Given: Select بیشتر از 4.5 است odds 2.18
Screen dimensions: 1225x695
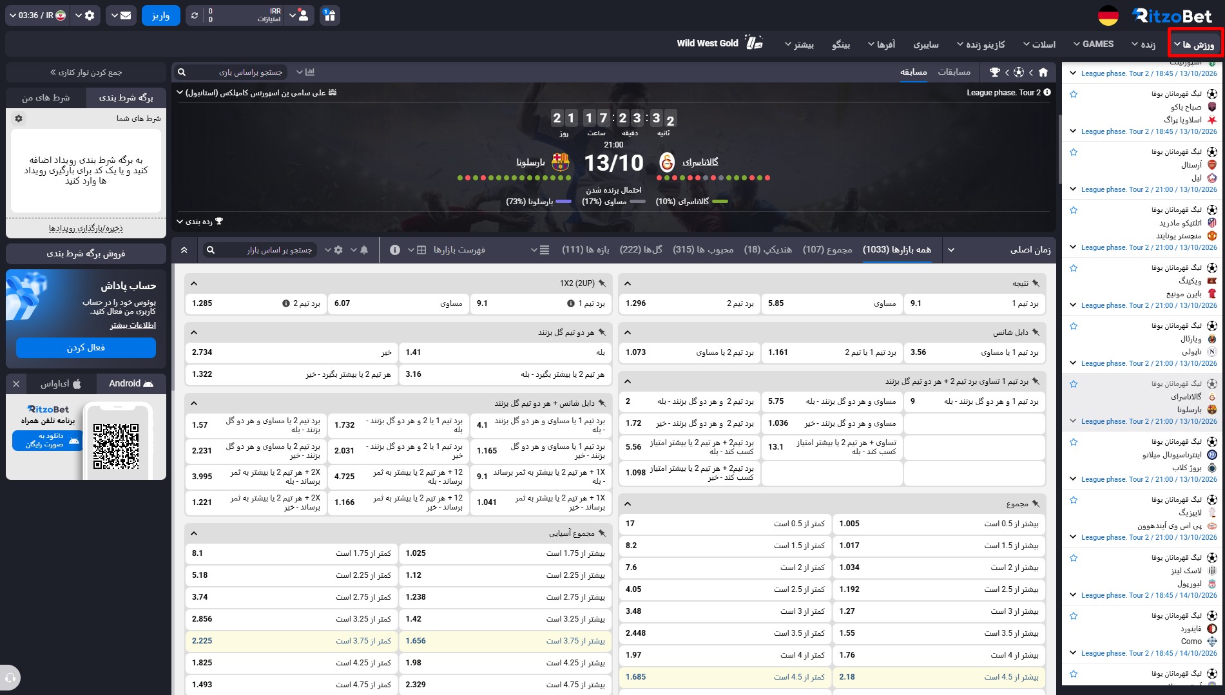Looking at the screenshot, I should 939,677.
